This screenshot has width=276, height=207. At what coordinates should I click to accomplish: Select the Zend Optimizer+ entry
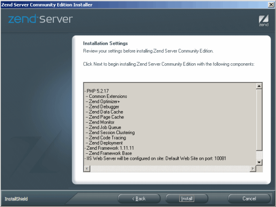[103, 101]
